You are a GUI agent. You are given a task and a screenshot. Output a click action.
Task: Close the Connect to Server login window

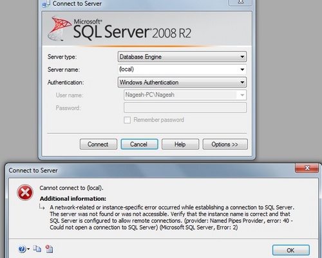point(241,2)
